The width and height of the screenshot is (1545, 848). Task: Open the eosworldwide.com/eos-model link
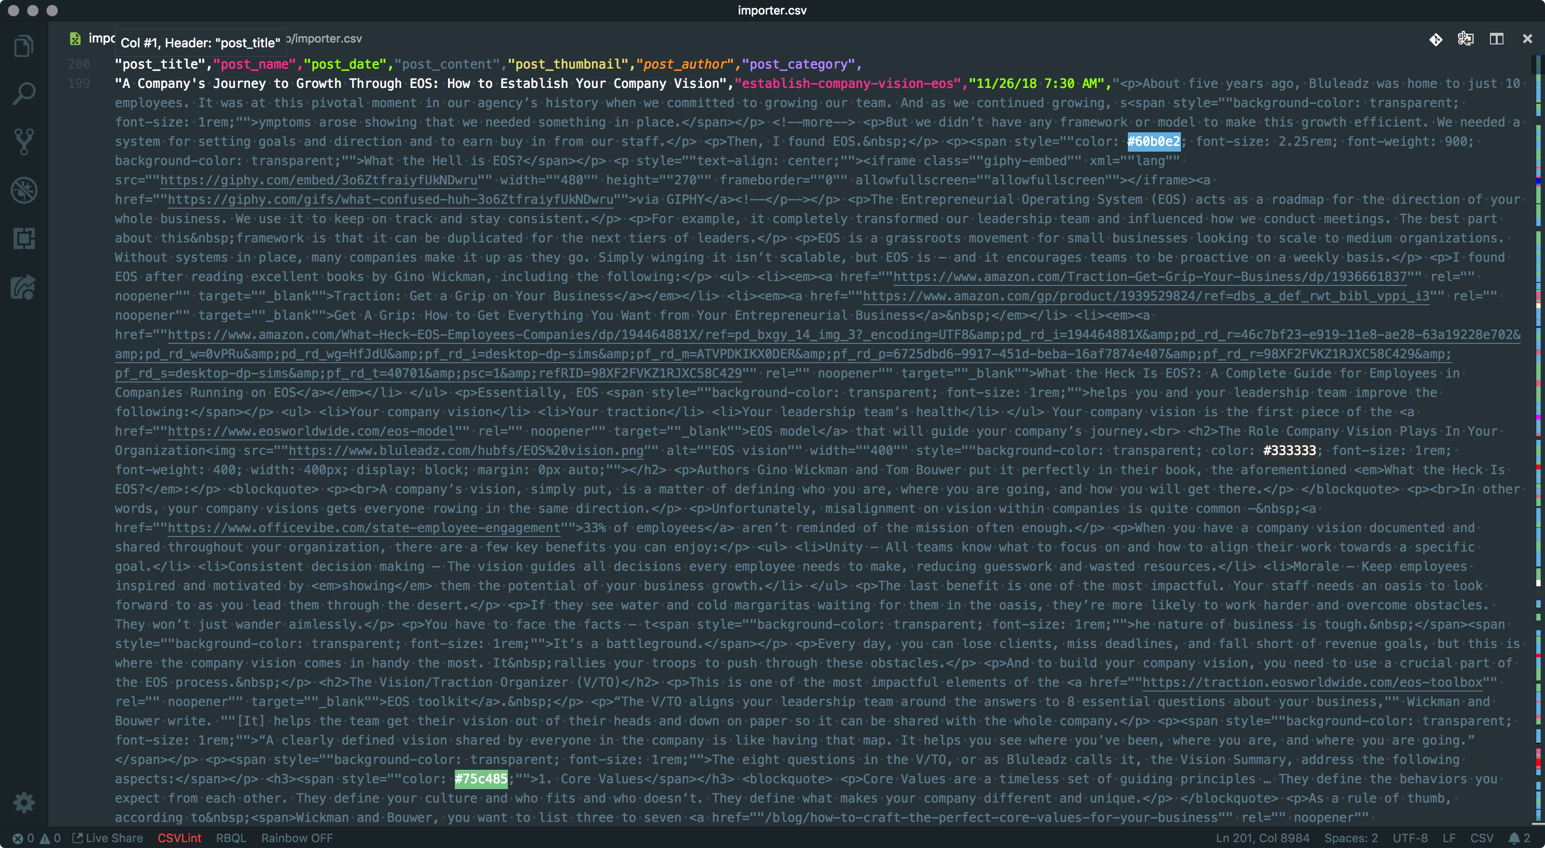311,431
